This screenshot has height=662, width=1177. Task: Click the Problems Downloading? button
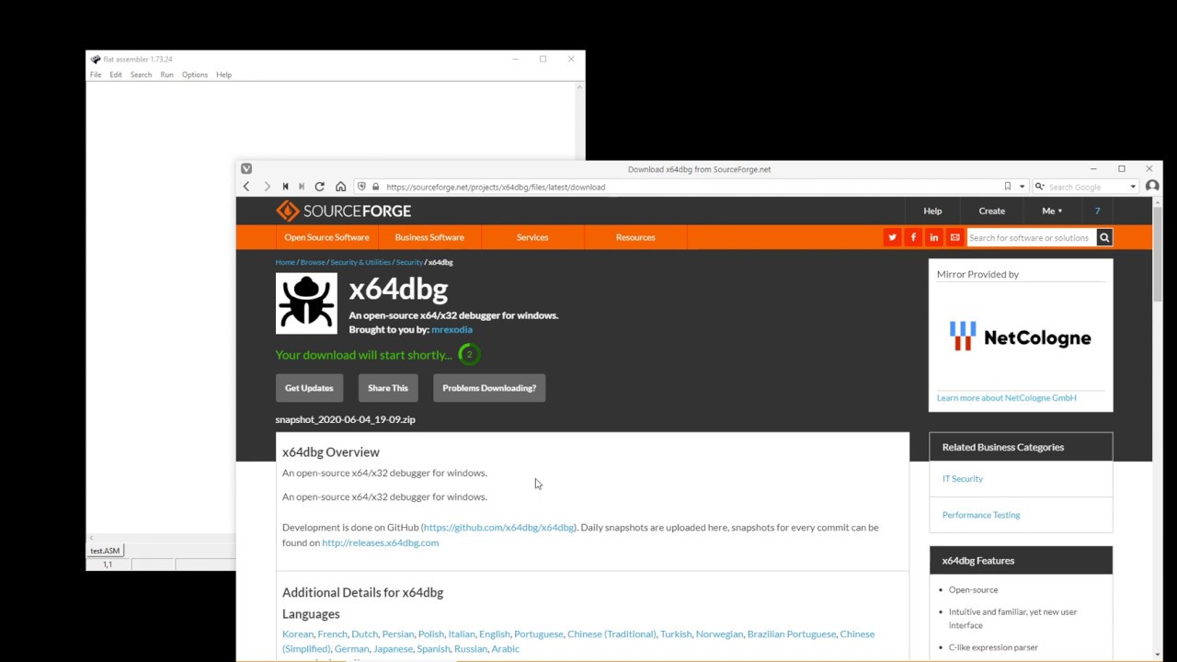[x=489, y=388]
